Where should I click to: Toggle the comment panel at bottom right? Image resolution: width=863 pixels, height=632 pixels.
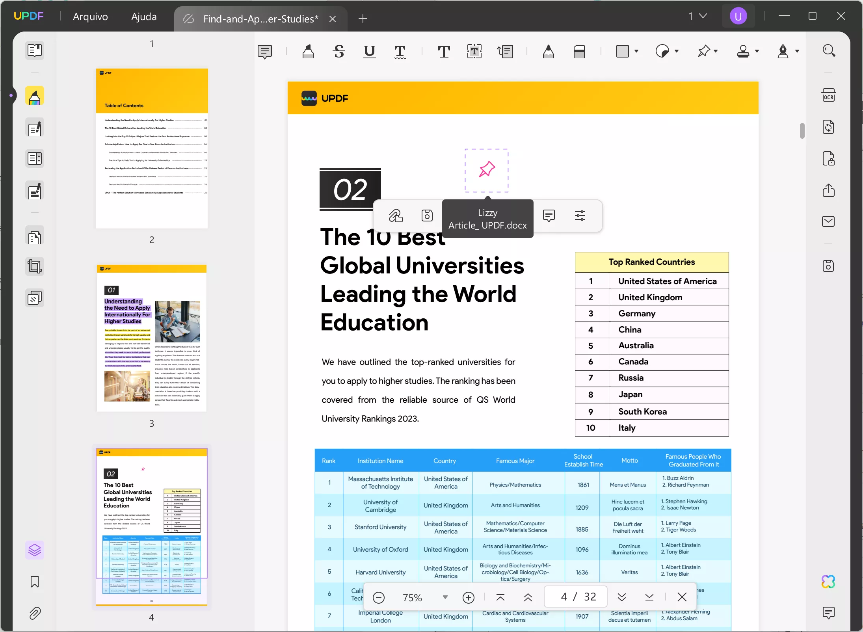point(828,613)
